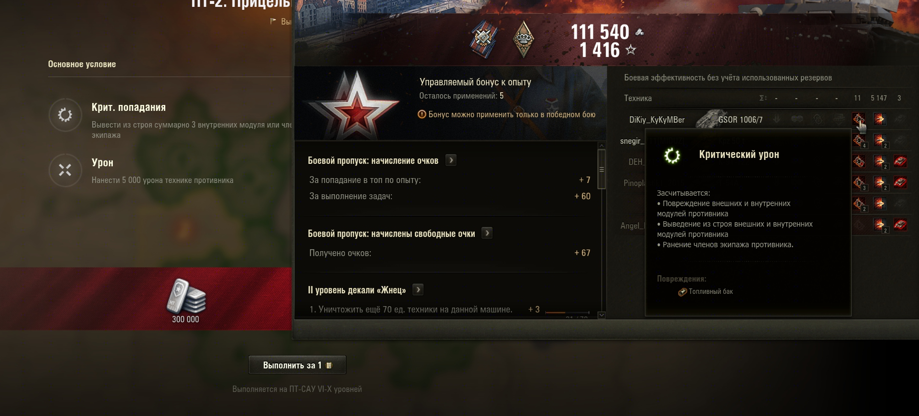Click the orange warning icon about bonus
This screenshot has width=919, height=416.
coord(422,114)
